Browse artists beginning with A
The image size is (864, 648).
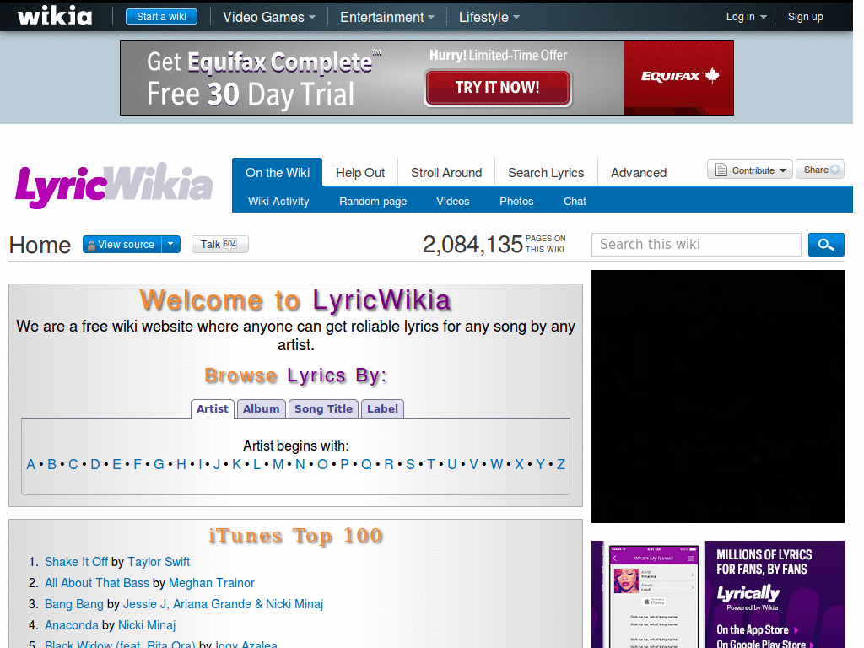pyautogui.click(x=31, y=465)
